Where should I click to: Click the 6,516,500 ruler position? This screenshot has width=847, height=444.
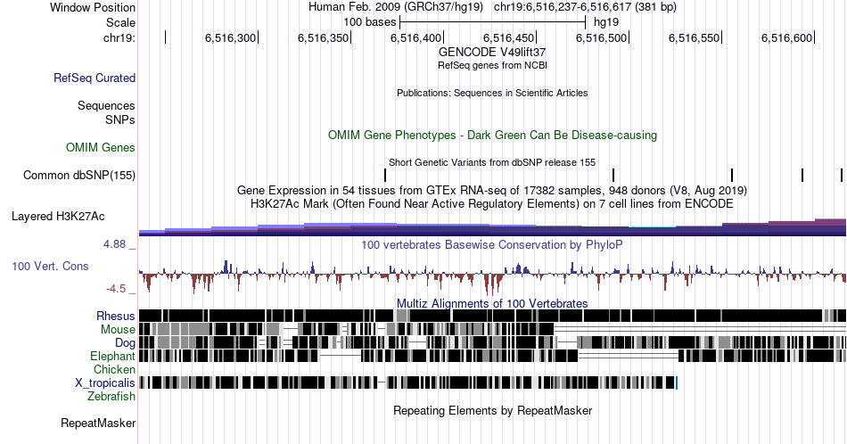coord(601,37)
